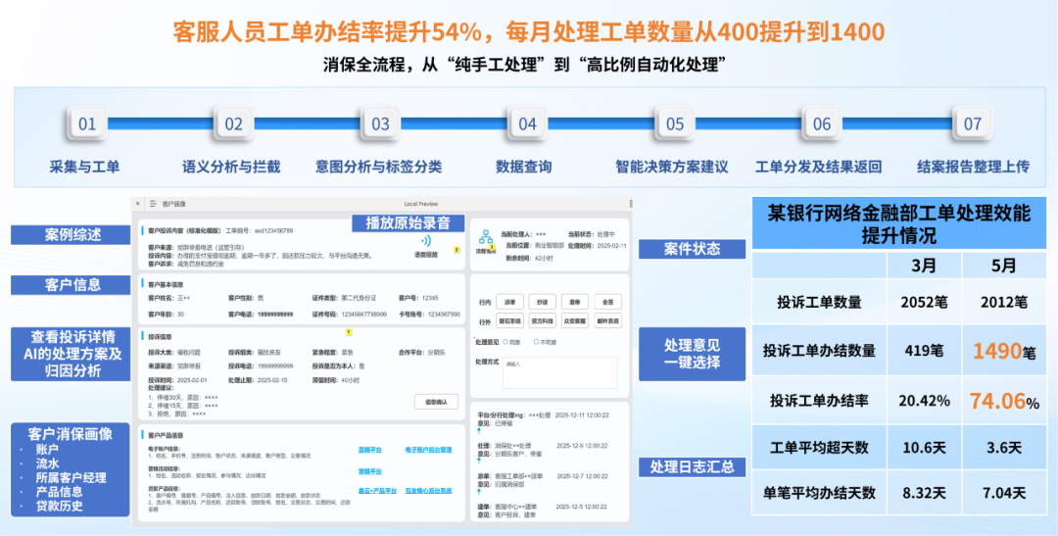Click the 投诉工单办结率 row label
1058x536 pixels.
point(818,401)
